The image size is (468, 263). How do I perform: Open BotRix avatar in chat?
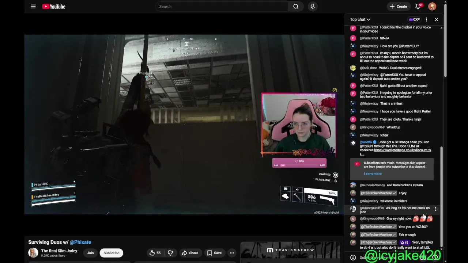(353, 143)
